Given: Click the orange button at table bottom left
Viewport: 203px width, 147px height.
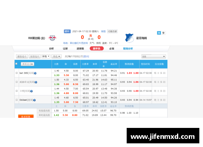Looking at the screenshot, I should click(x=26, y=116).
